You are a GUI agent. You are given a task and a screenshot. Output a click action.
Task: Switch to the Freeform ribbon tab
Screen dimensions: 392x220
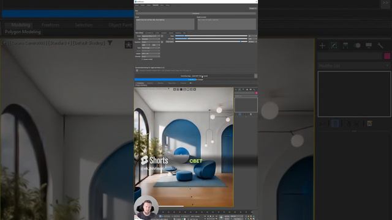tap(50, 25)
